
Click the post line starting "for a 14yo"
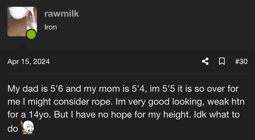tap(123, 114)
